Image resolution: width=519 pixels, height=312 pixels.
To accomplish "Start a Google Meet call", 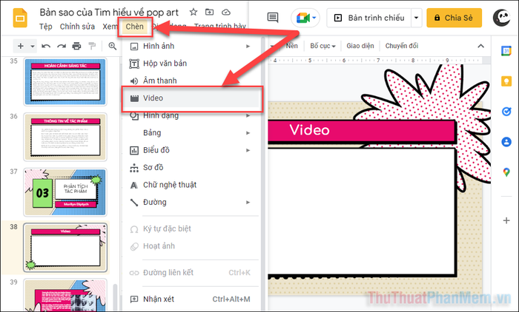I will [305, 18].
